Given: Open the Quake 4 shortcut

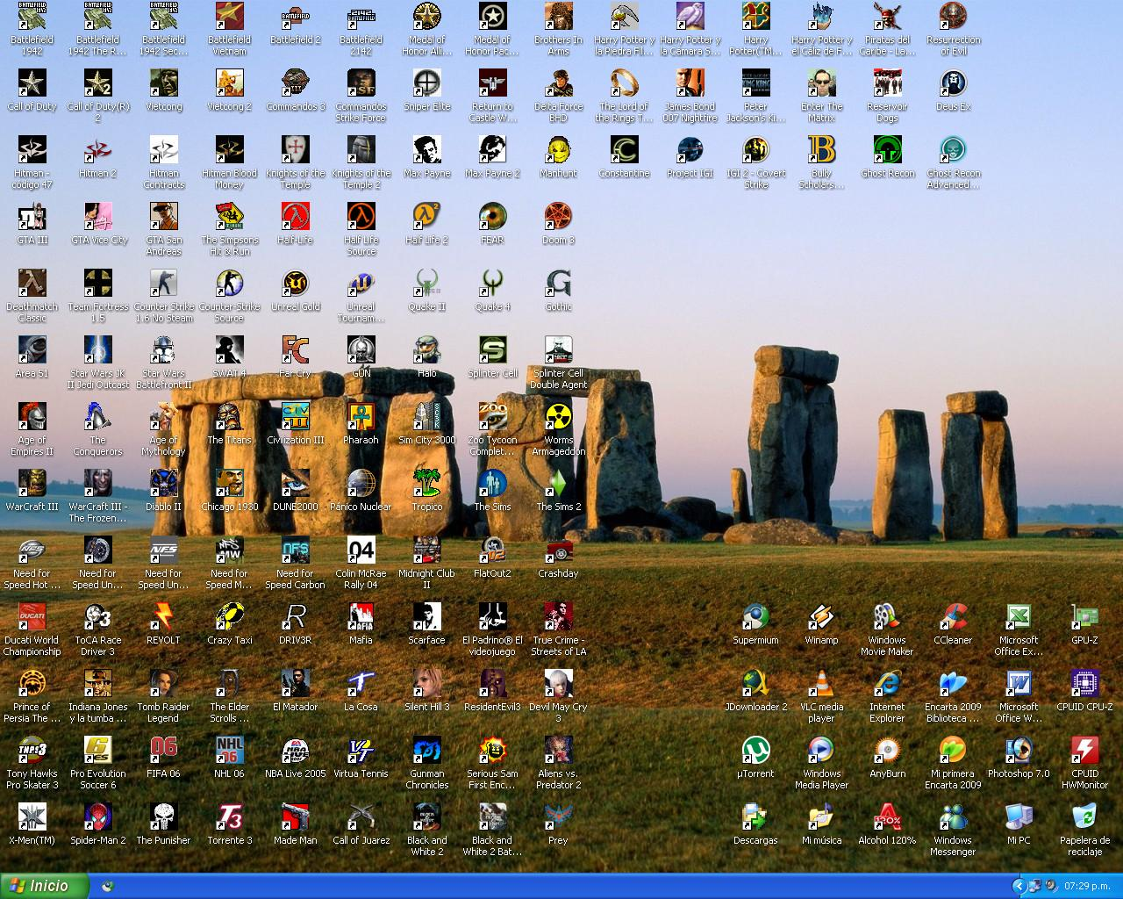Looking at the screenshot, I should (493, 291).
